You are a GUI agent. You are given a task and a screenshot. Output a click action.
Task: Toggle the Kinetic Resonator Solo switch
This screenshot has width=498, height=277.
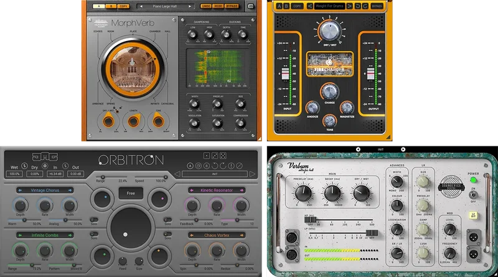[167, 220]
